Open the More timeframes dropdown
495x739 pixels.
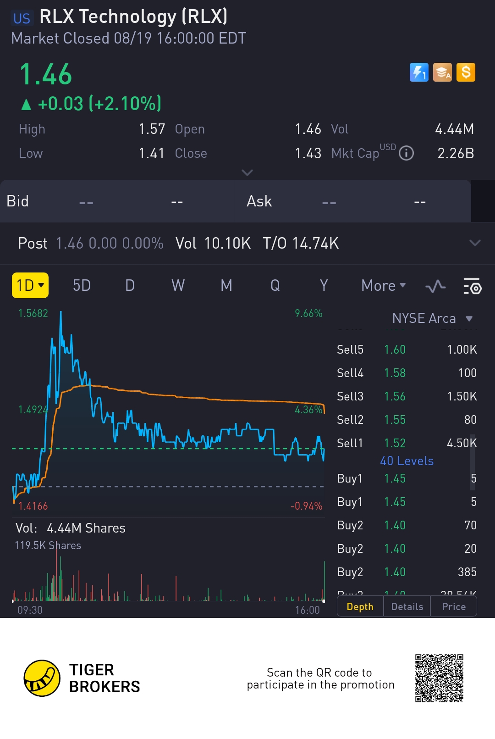click(384, 285)
